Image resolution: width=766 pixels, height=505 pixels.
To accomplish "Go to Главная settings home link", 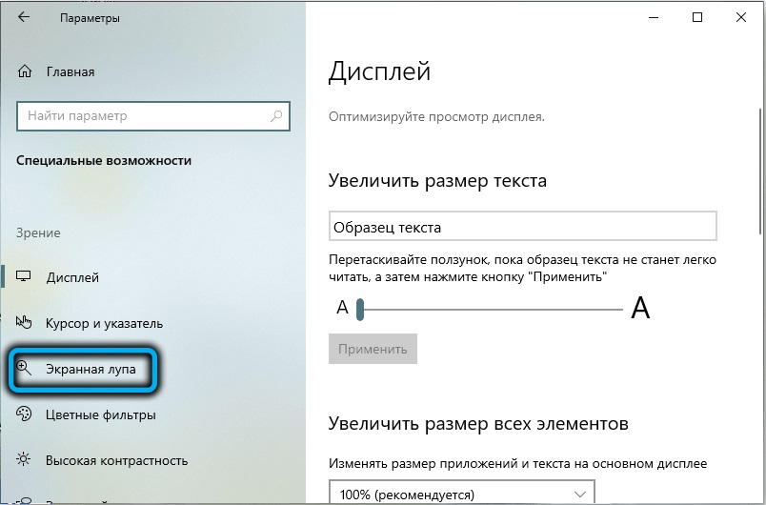I will (x=71, y=71).
